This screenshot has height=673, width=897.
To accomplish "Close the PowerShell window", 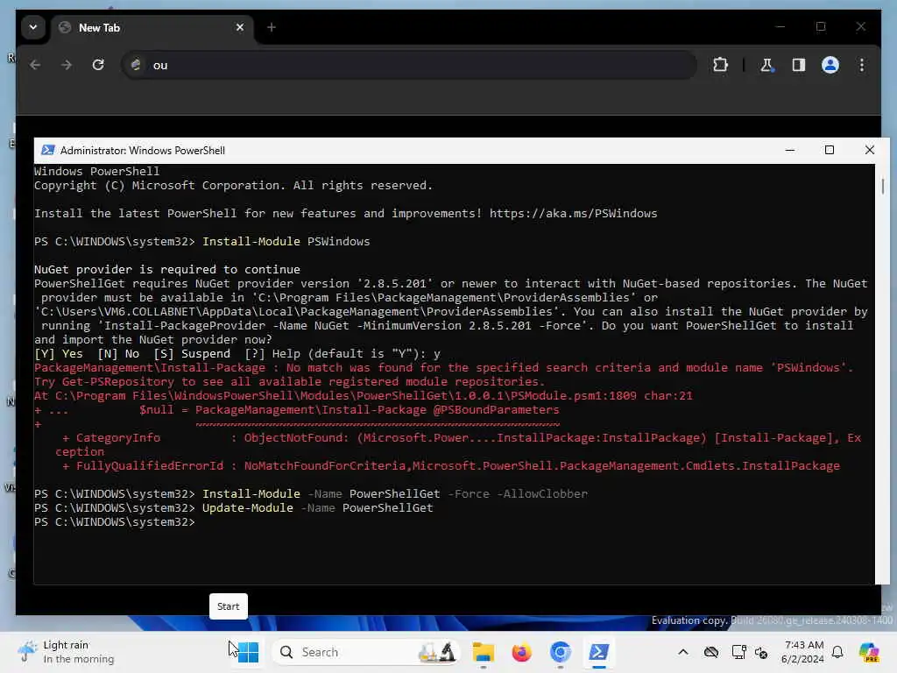I will tap(870, 150).
